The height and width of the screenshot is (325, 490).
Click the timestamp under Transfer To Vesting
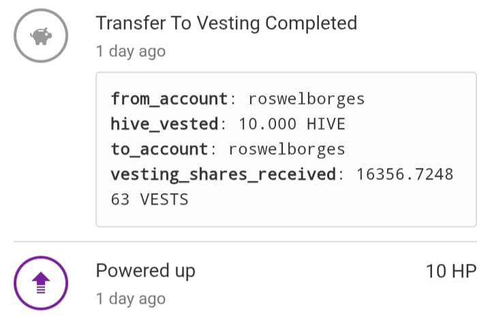130,51
